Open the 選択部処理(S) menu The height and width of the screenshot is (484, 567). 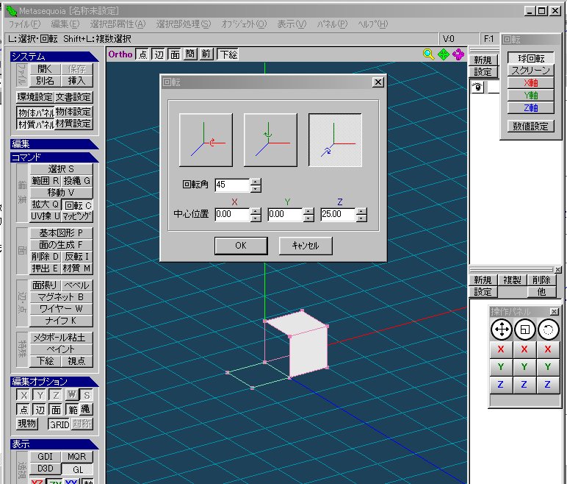coord(184,24)
